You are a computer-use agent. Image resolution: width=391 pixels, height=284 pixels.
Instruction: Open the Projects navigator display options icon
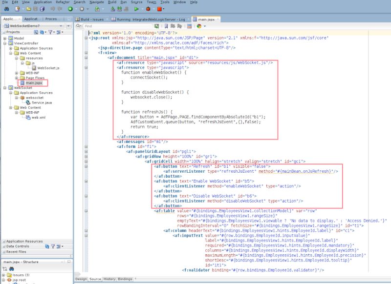(59, 32)
